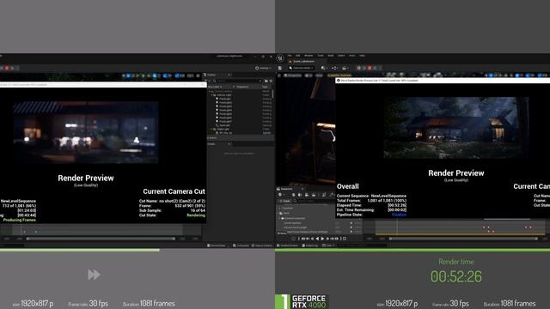
Task: Collapse the Night Light folder in Outliner
Action: click(x=211, y=129)
